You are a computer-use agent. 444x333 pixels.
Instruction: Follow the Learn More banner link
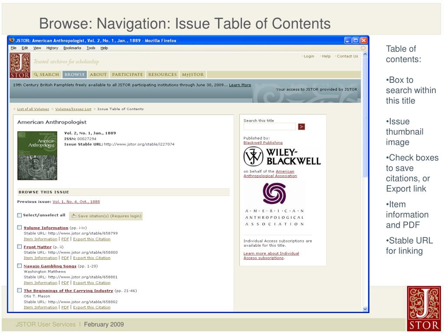tap(240, 85)
